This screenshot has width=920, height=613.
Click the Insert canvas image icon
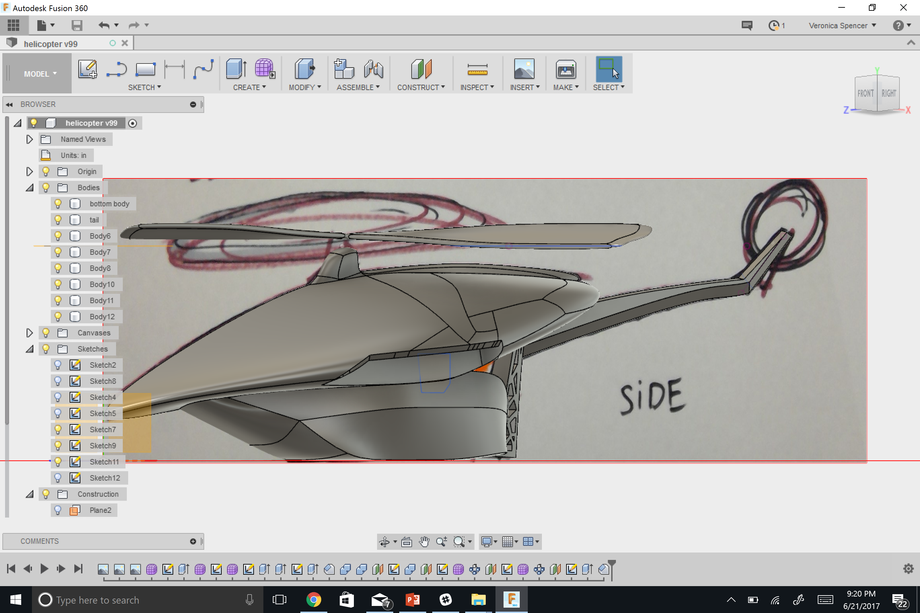click(524, 69)
